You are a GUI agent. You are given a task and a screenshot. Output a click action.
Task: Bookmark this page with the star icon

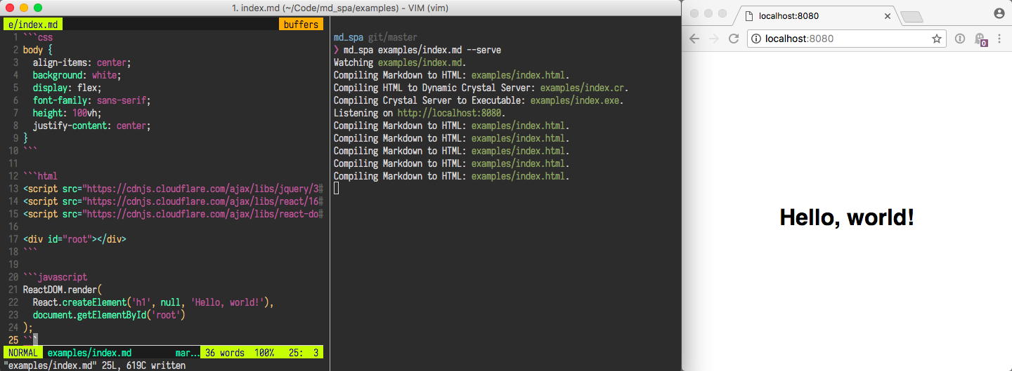click(937, 39)
